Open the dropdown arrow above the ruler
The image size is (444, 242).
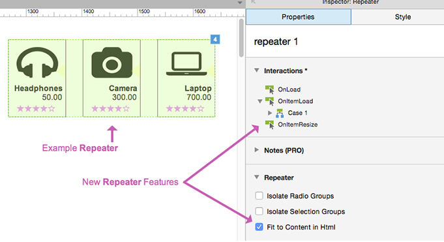(x=240, y=3)
